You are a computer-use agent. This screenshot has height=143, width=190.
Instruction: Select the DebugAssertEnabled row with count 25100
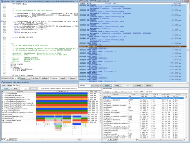(x=144, y=100)
